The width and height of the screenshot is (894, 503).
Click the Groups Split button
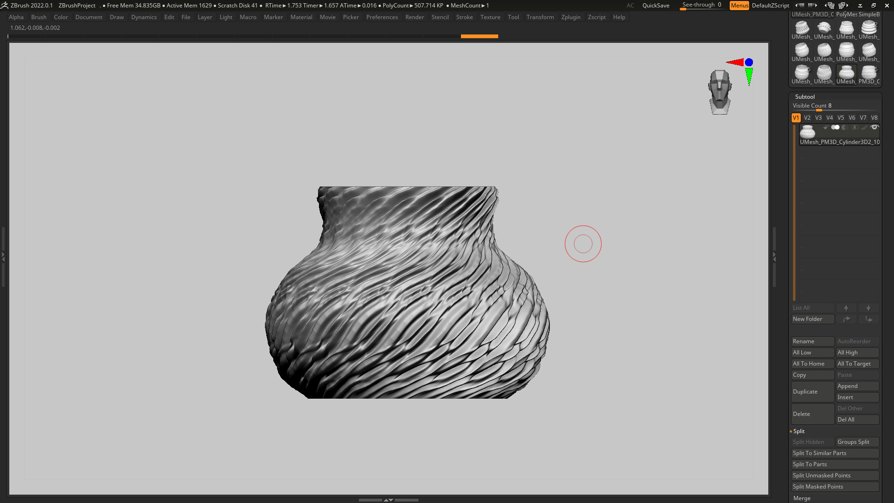pyautogui.click(x=857, y=442)
